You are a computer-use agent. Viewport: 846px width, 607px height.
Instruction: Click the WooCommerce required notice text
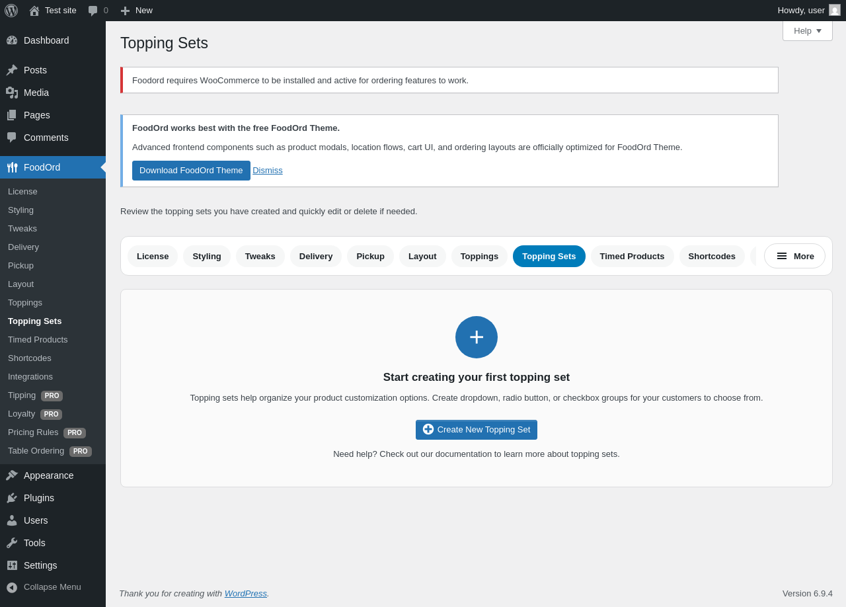300,81
